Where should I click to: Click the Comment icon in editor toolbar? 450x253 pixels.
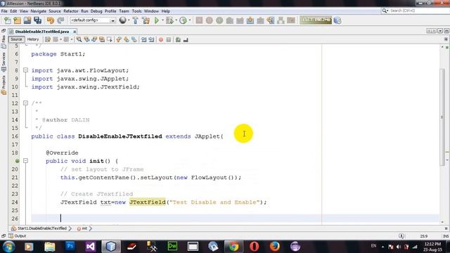click(x=178, y=39)
